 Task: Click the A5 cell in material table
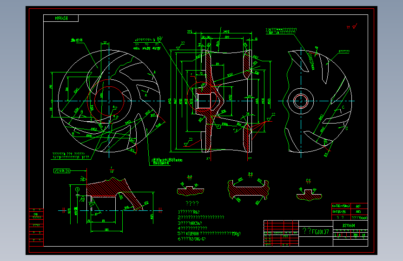(358, 212)
